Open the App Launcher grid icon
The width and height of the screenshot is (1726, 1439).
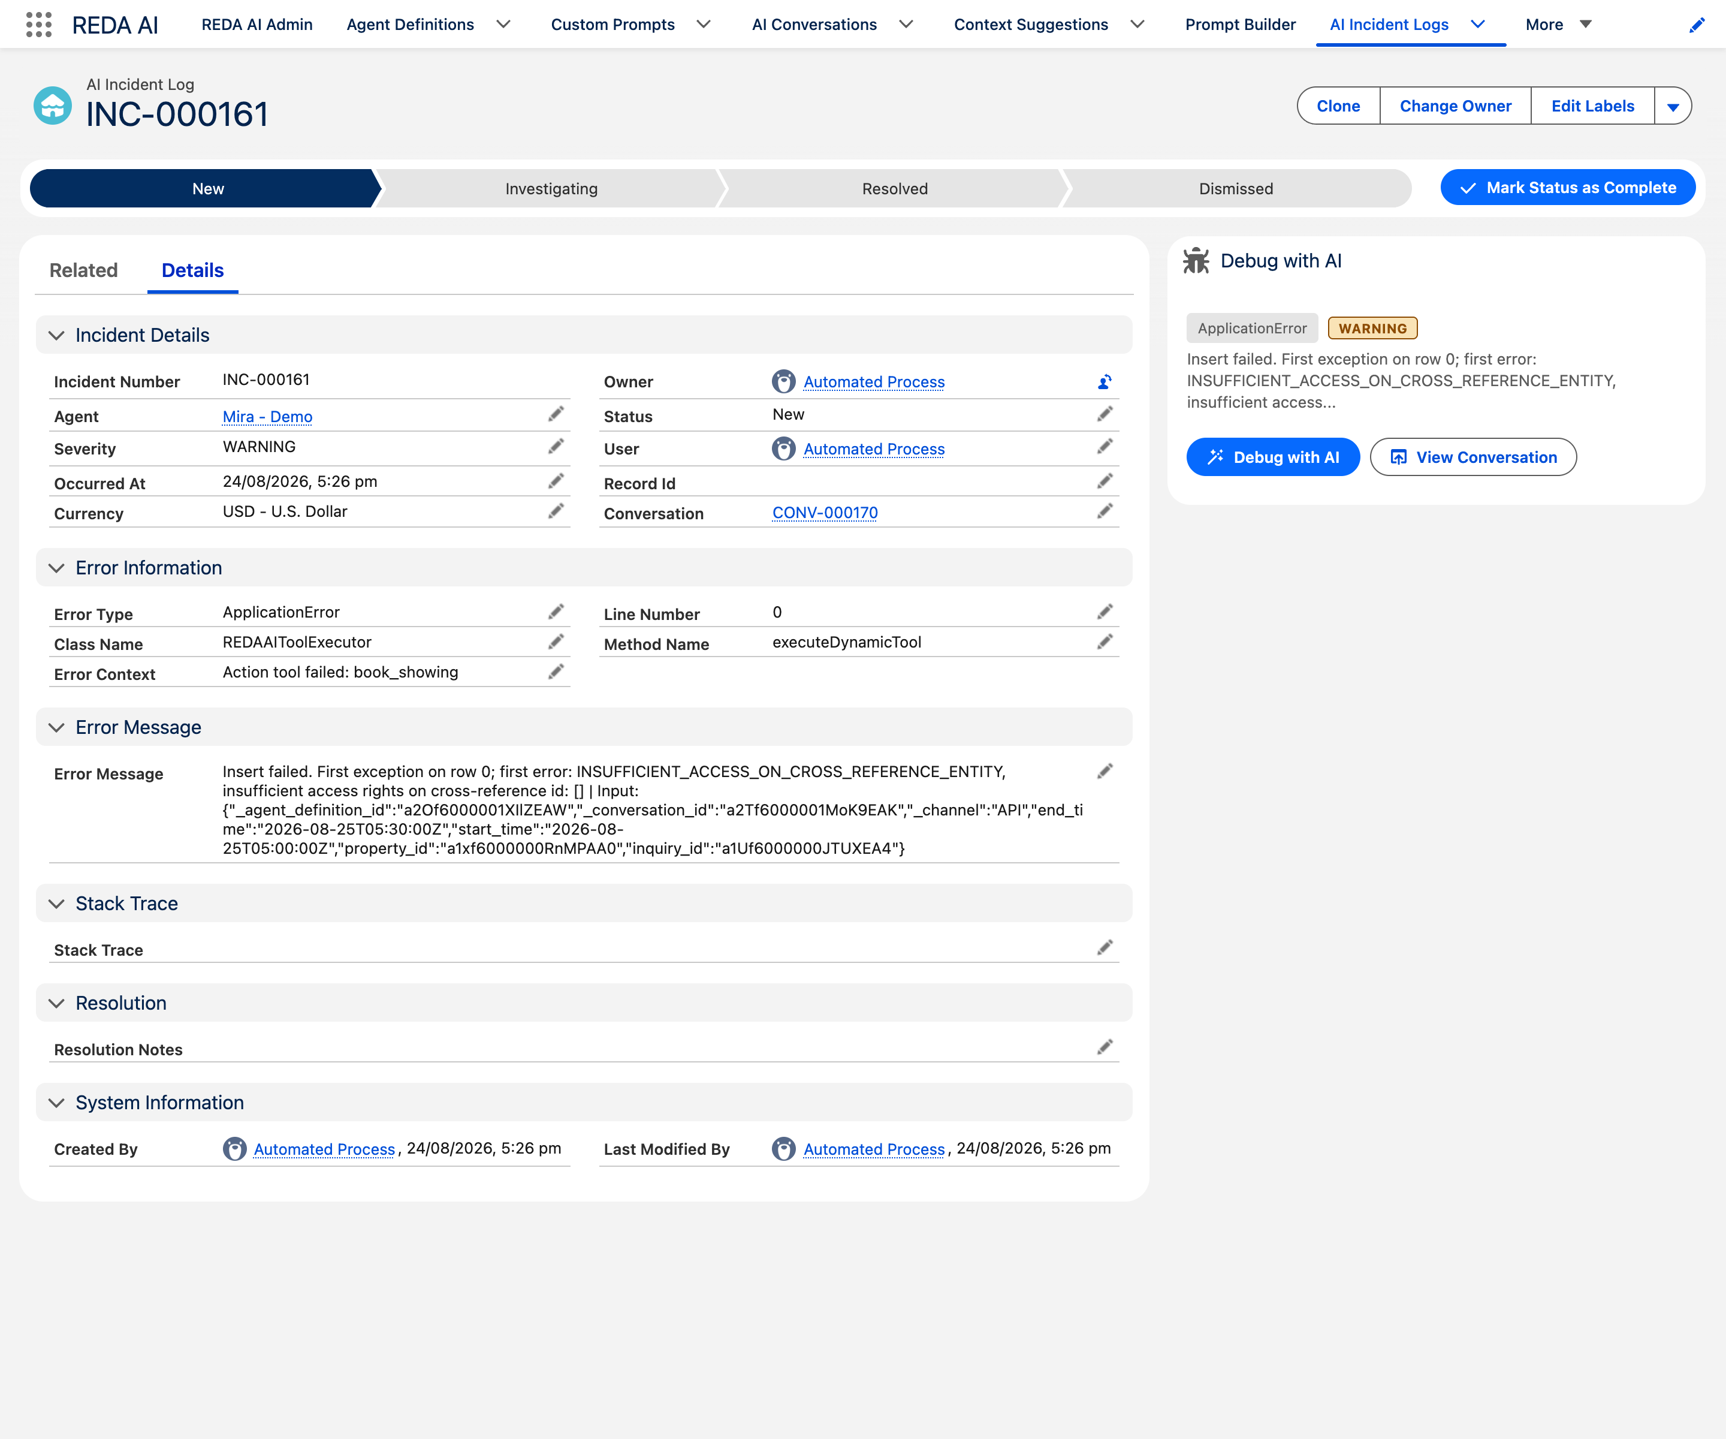38,25
